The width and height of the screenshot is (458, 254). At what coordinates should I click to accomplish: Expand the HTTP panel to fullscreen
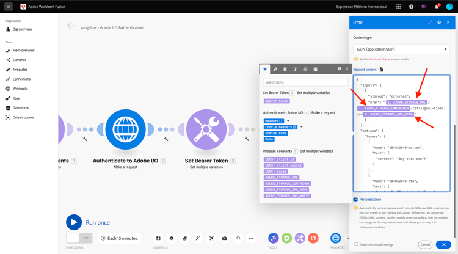tap(430, 23)
